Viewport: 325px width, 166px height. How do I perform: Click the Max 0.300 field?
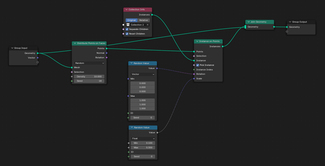(143, 148)
